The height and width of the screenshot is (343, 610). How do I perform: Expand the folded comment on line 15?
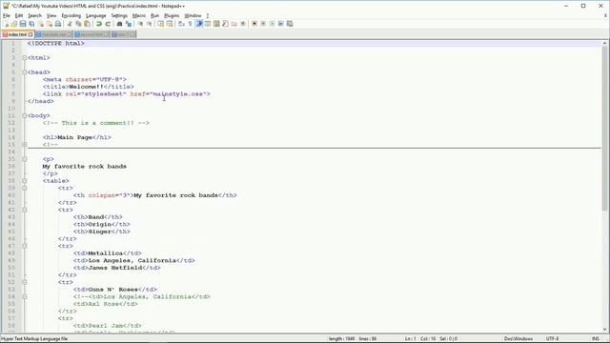click(25, 144)
